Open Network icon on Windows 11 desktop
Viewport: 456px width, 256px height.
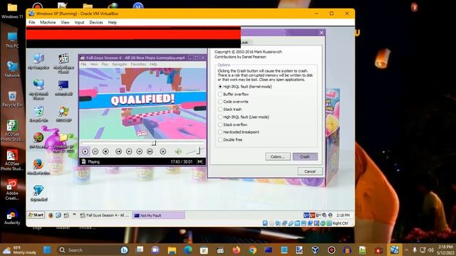point(12,69)
